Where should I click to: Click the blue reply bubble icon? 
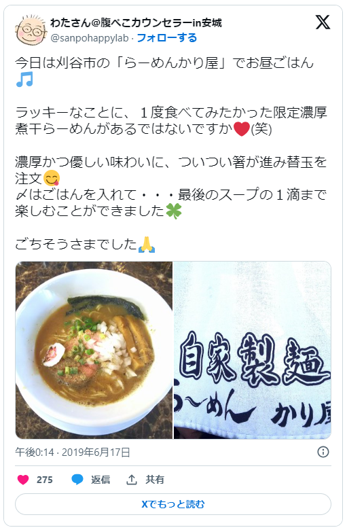tap(77, 480)
